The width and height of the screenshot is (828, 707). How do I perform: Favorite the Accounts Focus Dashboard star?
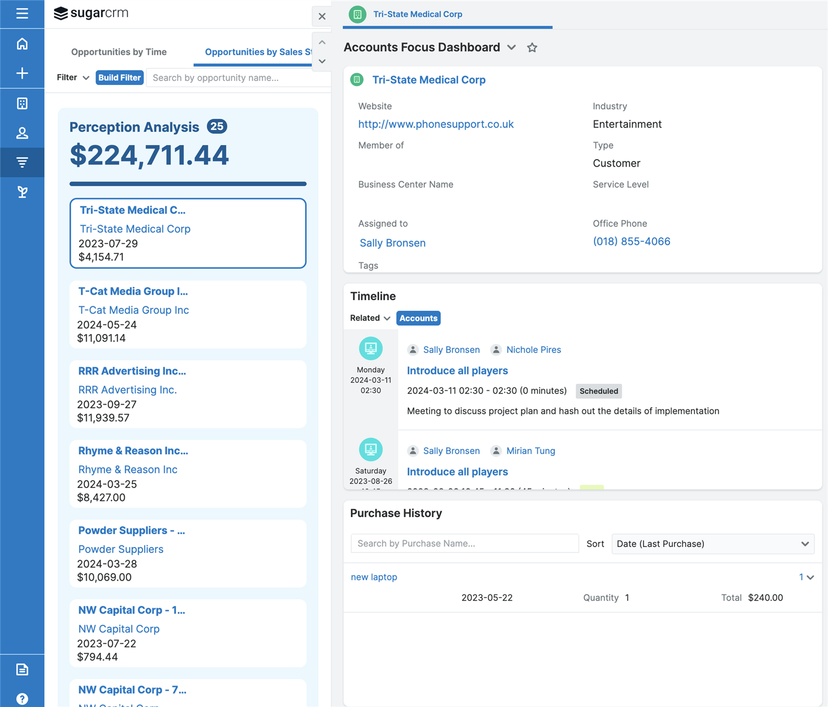tap(532, 47)
